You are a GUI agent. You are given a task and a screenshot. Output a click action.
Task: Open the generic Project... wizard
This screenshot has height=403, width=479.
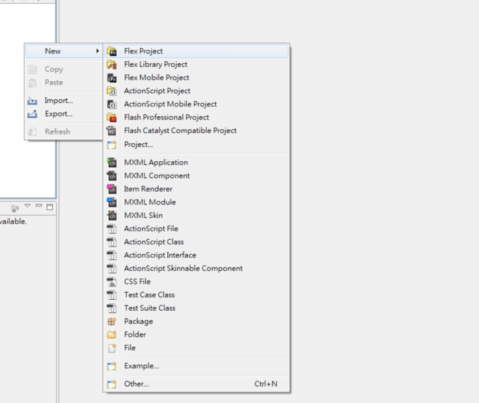point(196,144)
